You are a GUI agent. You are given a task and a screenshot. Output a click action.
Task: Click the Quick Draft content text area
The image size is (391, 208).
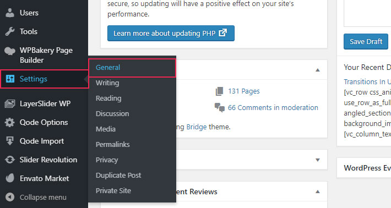(367, 13)
